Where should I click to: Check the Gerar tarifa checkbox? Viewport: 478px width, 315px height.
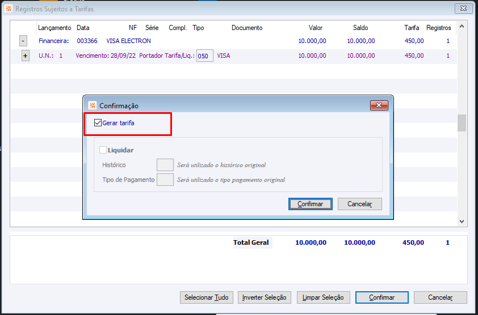(98, 123)
